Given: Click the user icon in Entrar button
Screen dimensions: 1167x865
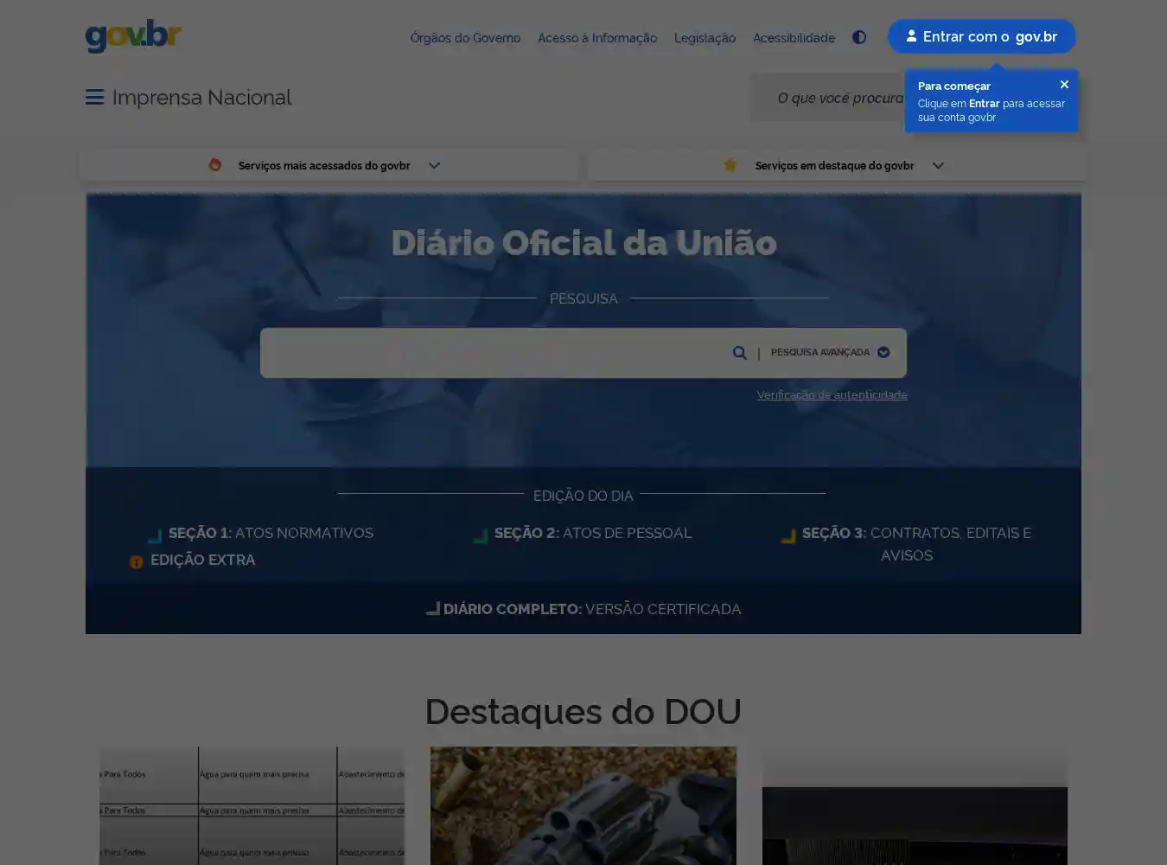Looking at the screenshot, I should [911, 35].
